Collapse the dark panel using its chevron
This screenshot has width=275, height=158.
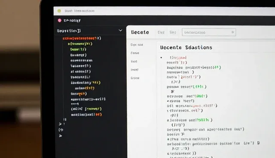click(120, 30)
